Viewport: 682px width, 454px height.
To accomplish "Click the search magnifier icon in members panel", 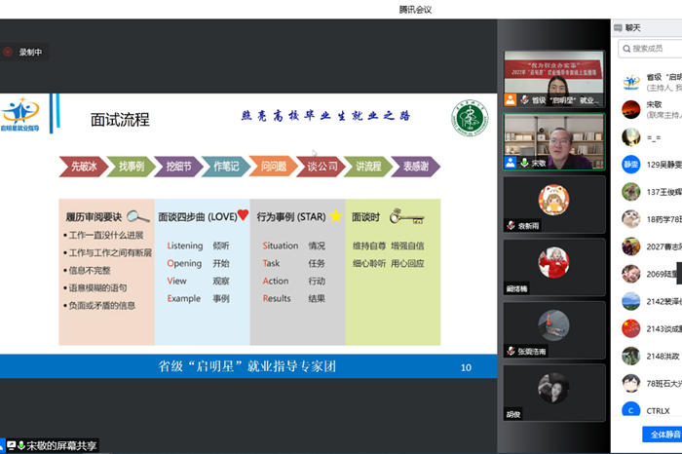I will pos(625,48).
